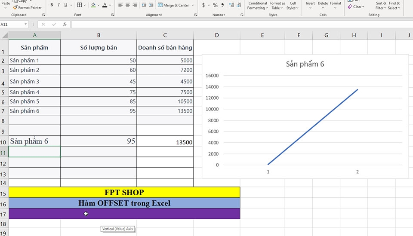
Task: Open Clear menu with eraser
Action: point(356,7)
